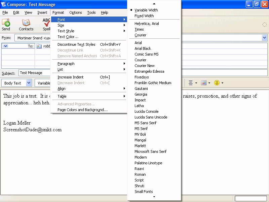Viewport: 269px width, 202px height.
Task: Click the address card icon beside recipient
Action: click(39, 46)
